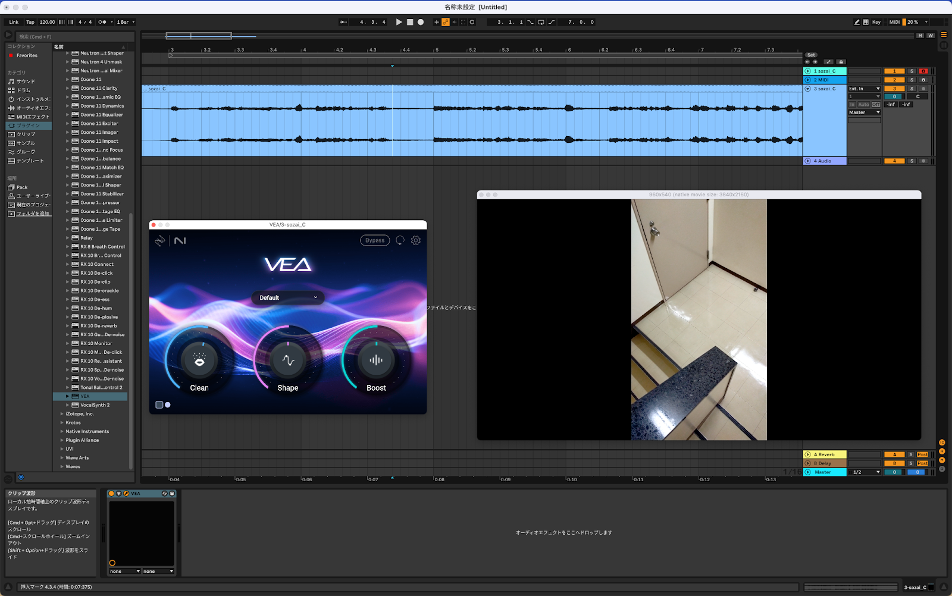
Task: Jump to previous locator arrow
Action: tap(807, 62)
